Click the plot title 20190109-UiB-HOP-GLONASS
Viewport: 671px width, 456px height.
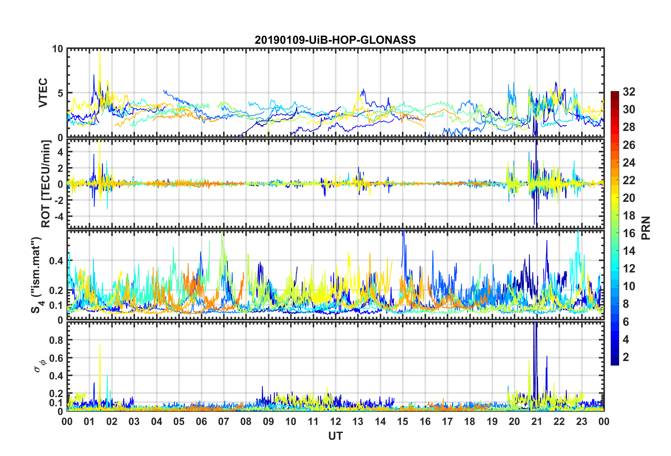coord(335,40)
